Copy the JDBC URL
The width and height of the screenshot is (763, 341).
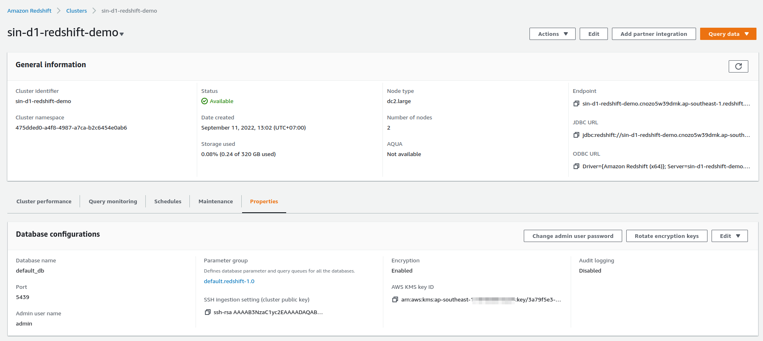(x=576, y=135)
